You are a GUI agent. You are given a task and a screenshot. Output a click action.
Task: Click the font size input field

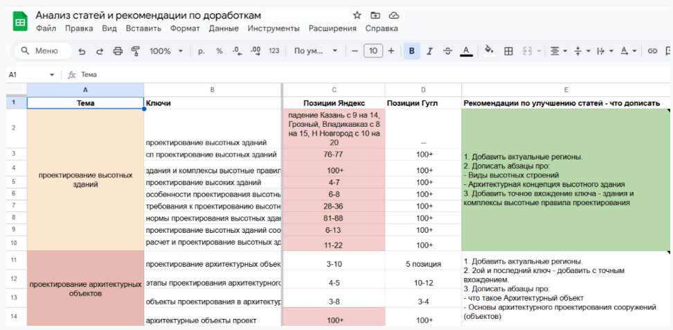pos(373,51)
